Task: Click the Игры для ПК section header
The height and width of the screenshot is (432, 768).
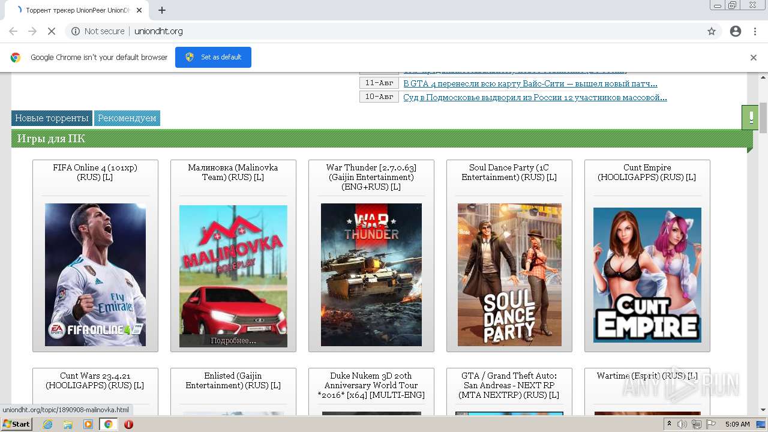Action: pyautogui.click(x=382, y=139)
